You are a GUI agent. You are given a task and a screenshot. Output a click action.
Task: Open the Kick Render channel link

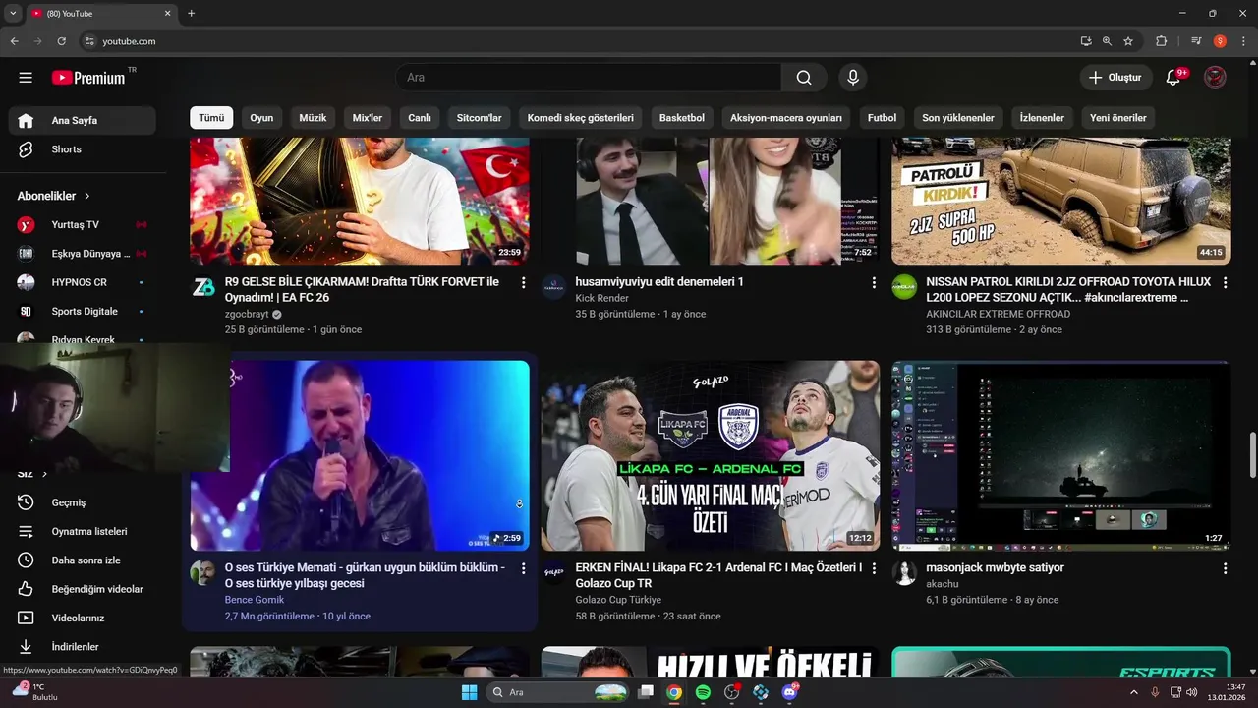pyautogui.click(x=601, y=299)
